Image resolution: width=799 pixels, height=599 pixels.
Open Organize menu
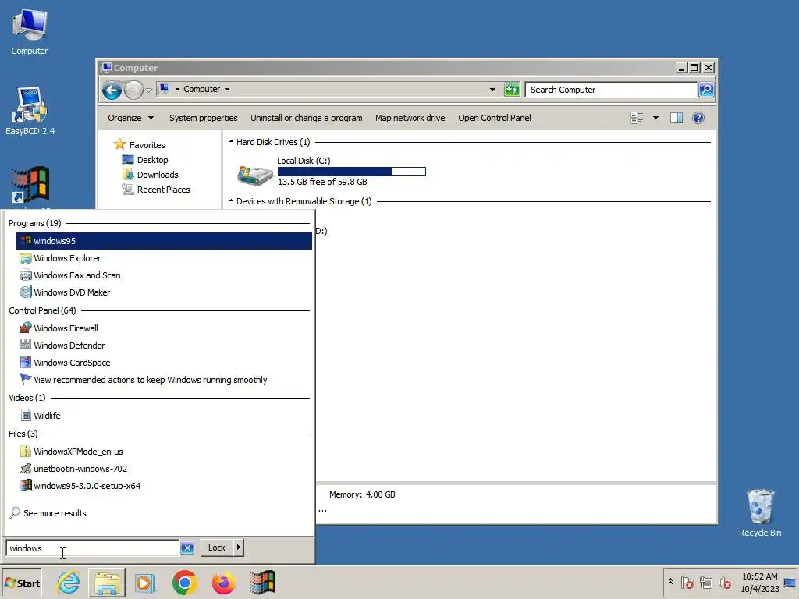[x=130, y=118]
